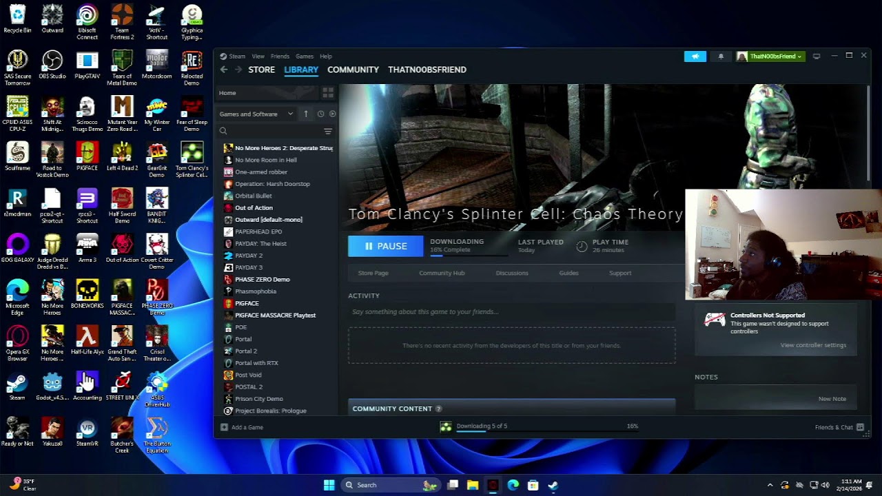Switch to Big Picture mode icon
This screenshot has height=496, width=882.
(817, 56)
